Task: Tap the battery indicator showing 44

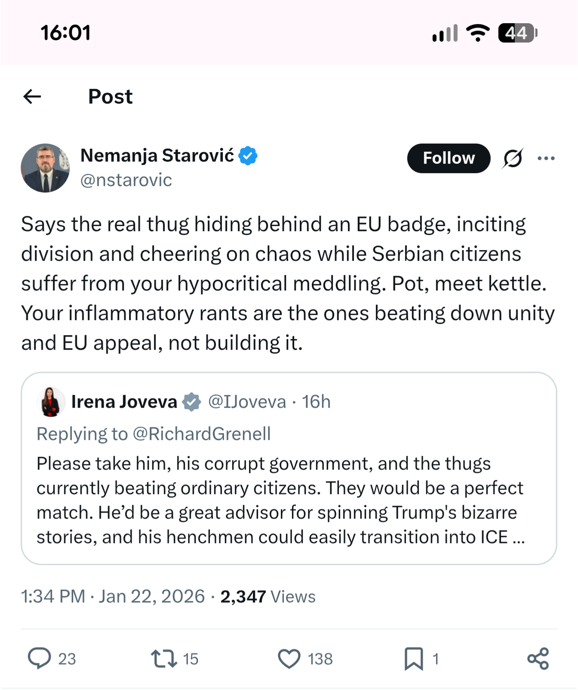Action: click(x=517, y=33)
